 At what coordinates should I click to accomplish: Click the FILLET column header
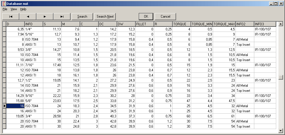[x=144, y=24]
